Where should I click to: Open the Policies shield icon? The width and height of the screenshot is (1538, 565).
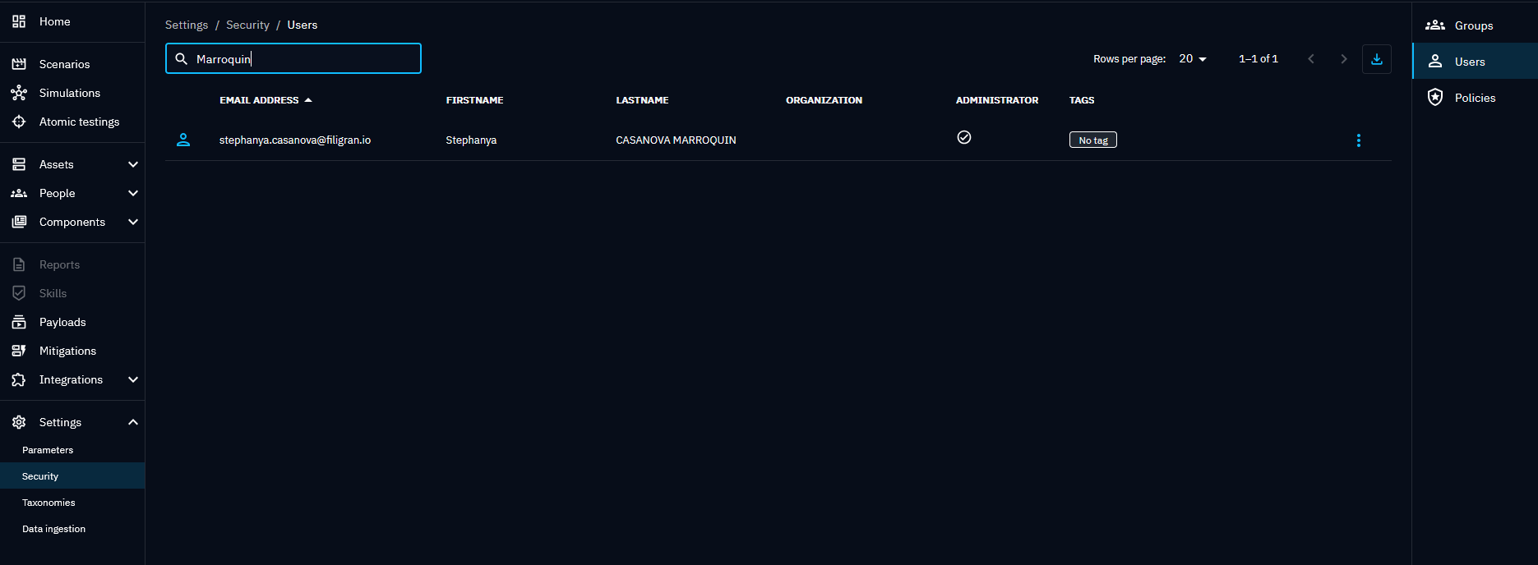[1435, 98]
